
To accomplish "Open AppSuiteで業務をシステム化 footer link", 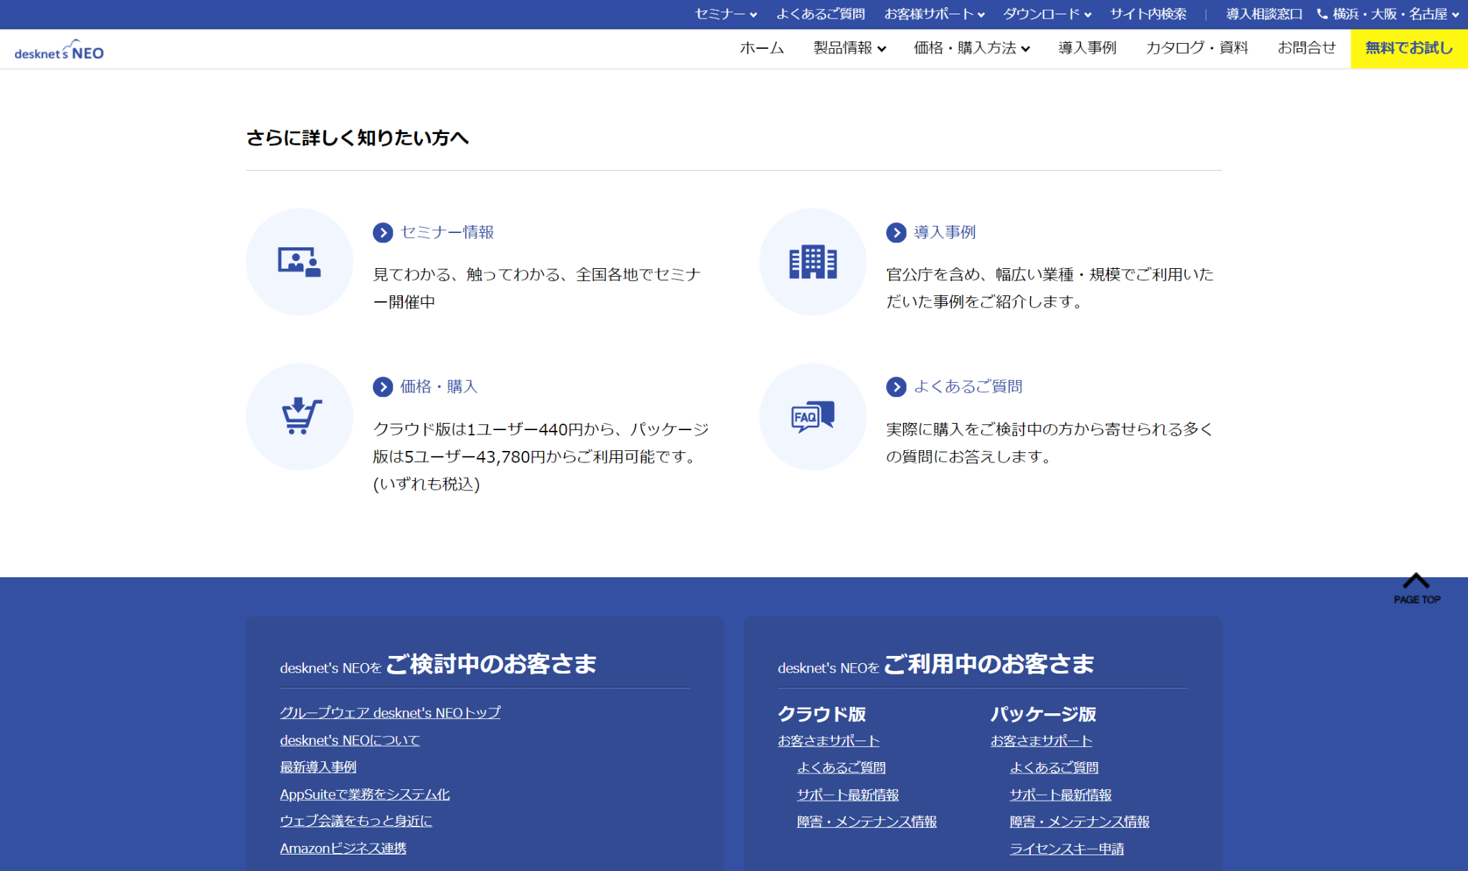I will point(365,794).
